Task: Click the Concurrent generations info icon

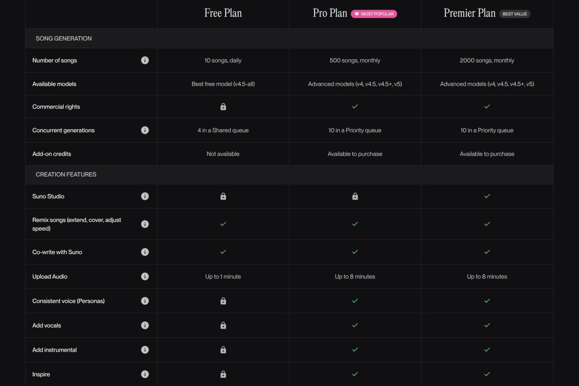Action: [145, 130]
